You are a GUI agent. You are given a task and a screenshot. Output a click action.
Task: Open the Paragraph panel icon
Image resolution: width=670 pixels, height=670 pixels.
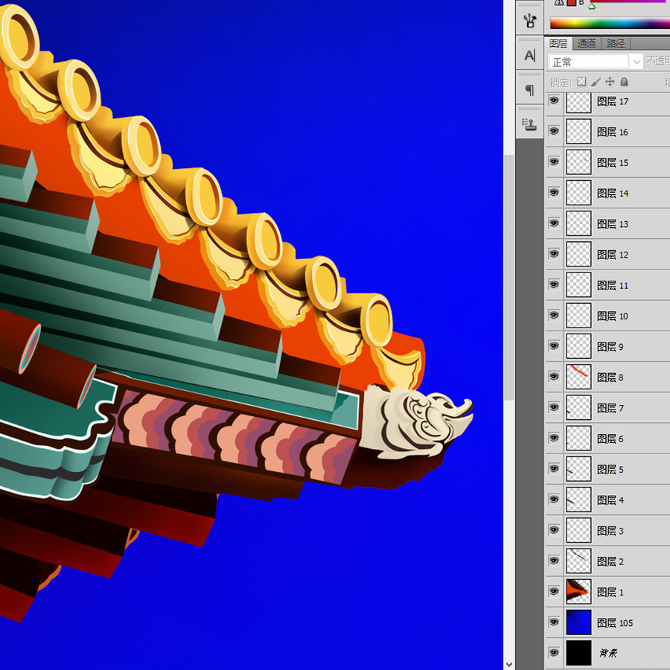click(529, 90)
